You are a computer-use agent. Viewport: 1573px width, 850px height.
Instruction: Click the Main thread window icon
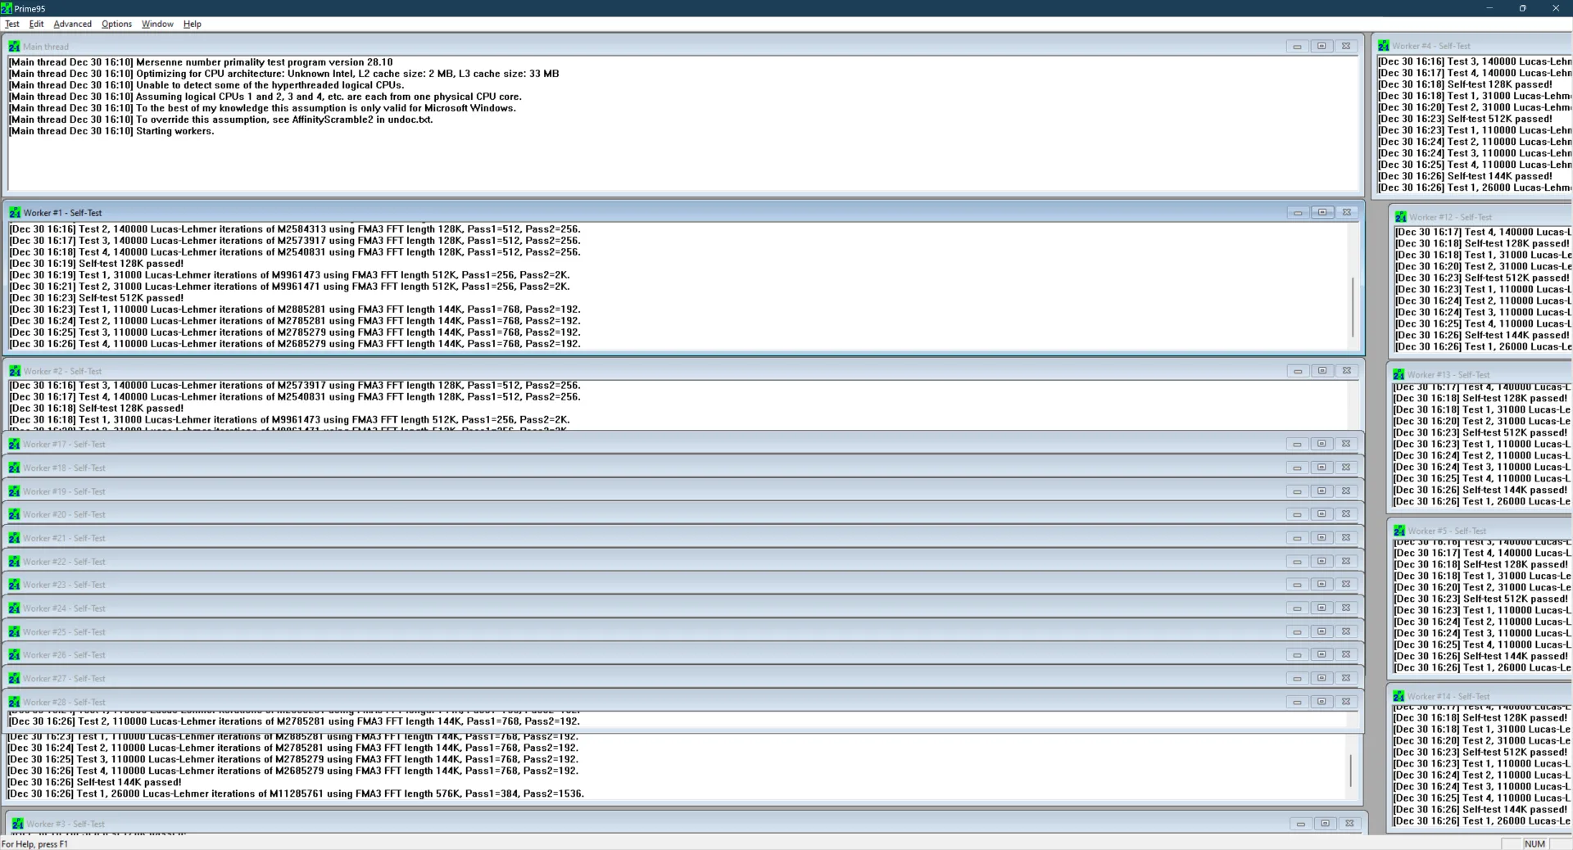[x=14, y=47]
